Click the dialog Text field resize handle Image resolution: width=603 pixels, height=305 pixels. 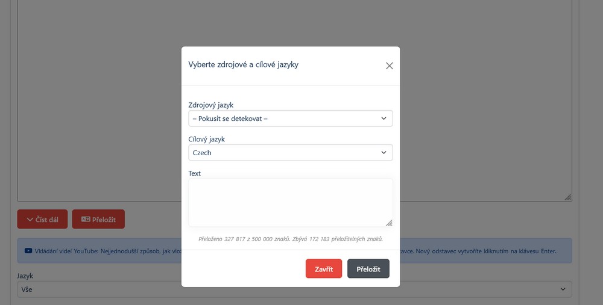(x=389, y=223)
